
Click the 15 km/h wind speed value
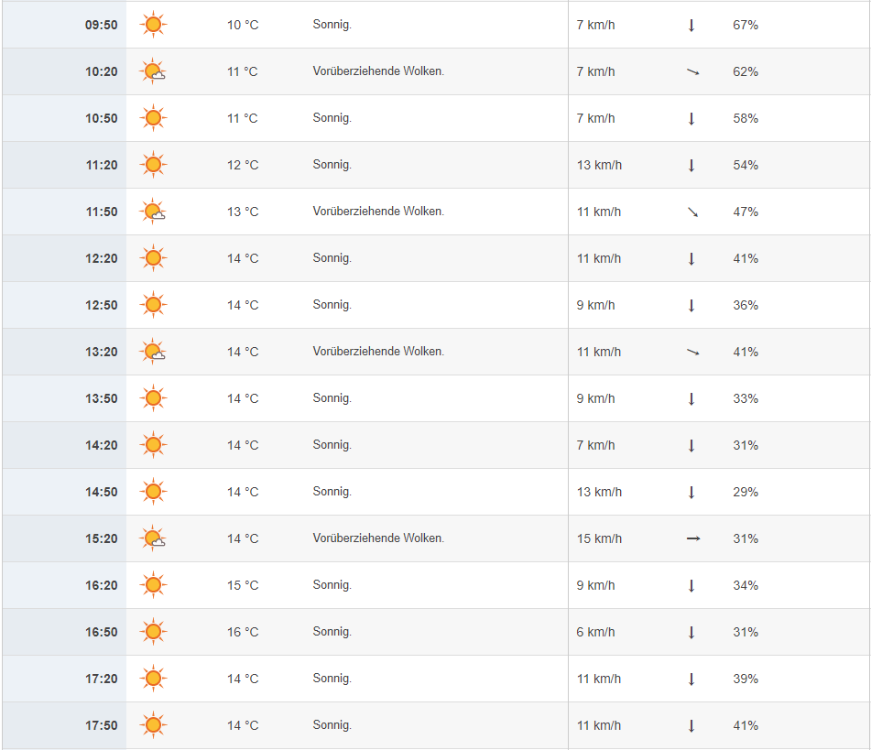tap(599, 538)
